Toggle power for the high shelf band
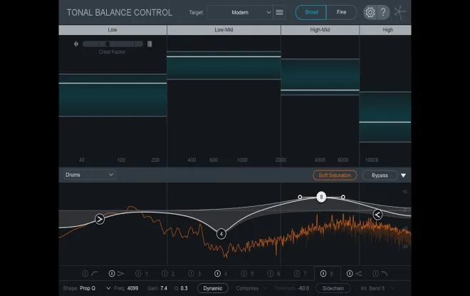The width and height of the screenshot is (470, 296). (x=350, y=273)
